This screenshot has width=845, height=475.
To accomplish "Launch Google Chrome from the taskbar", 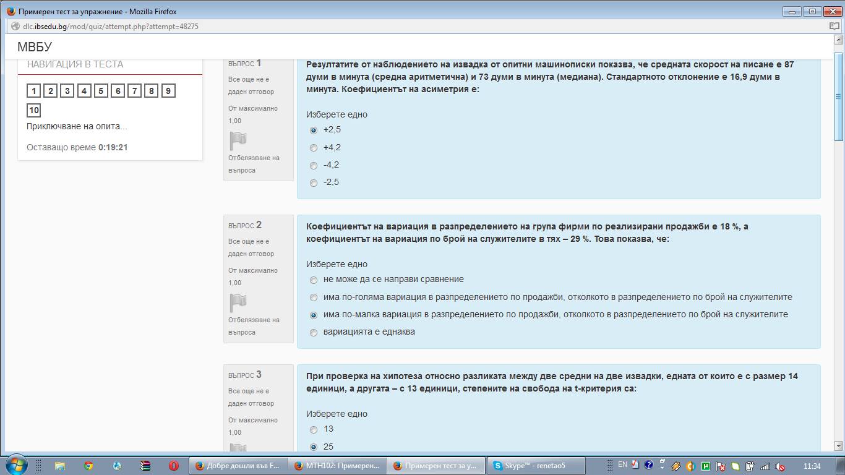I will click(88, 466).
